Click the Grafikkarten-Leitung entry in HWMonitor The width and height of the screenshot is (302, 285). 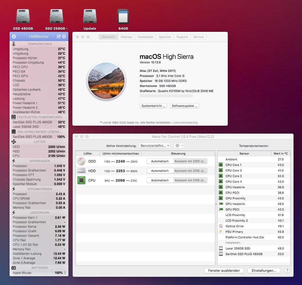pos(39,254)
